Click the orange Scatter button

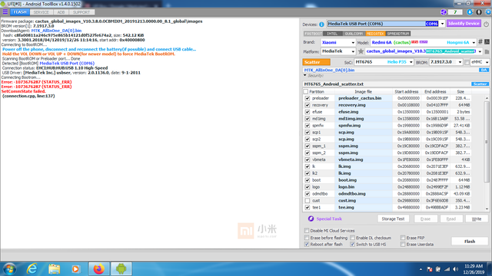pos(316,62)
